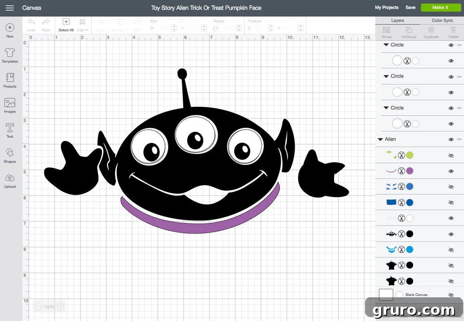Show the hidden light blue eyebrows layer
The image size is (464, 321).
tap(451, 187)
